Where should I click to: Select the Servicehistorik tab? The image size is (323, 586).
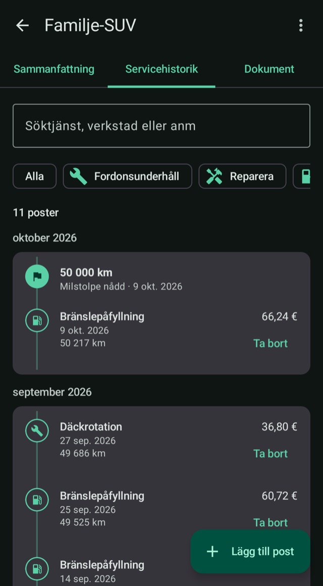tap(161, 69)
